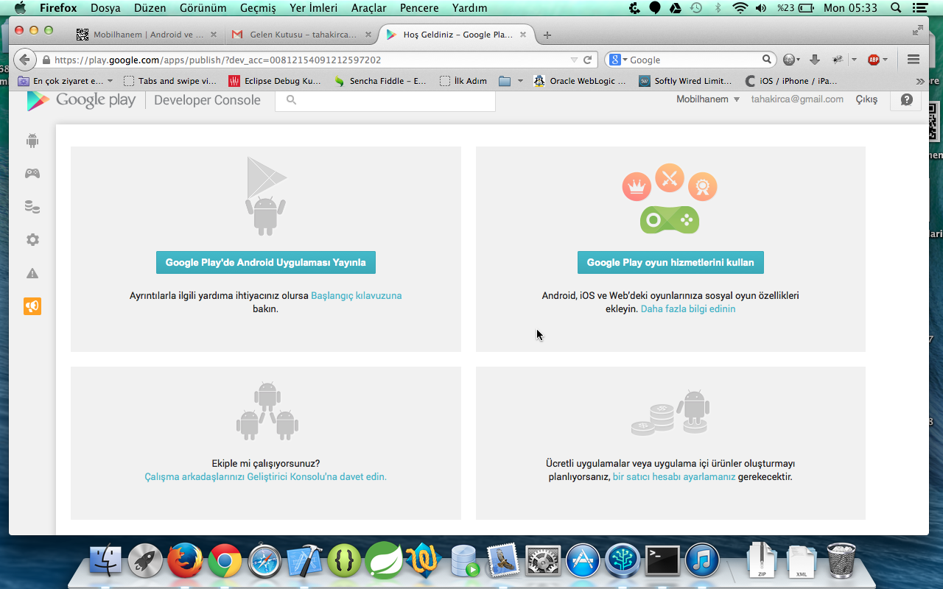Screen dimensions: 943x589
Task: Open the Dosya menu
Action: pyautogui.click(x=105, y=8)
